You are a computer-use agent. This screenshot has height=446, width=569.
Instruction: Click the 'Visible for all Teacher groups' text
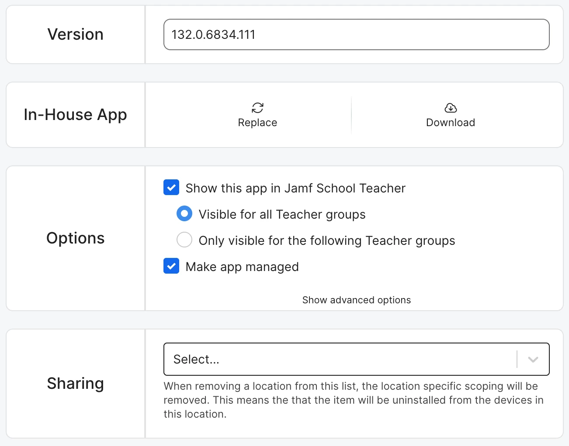pyautogui.click(x=282, y=214)
